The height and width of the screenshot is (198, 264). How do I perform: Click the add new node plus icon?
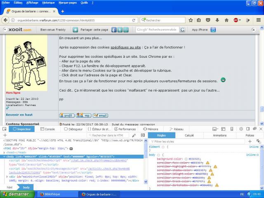pos(5,135)
